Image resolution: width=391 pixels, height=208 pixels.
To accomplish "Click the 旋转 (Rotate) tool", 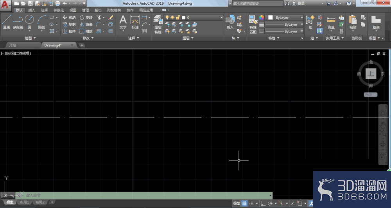I will click(x=86, y=18).
